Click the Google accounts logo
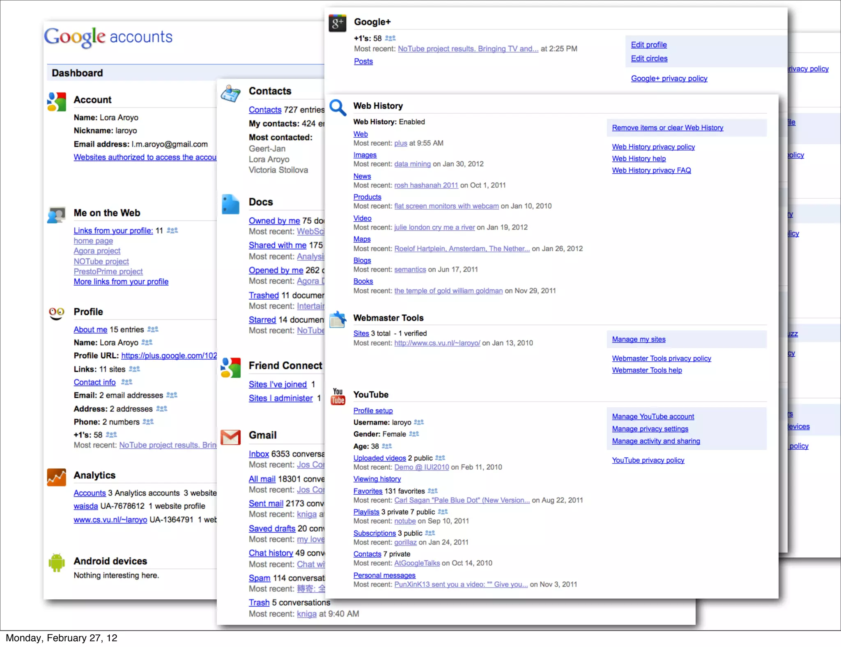 coord(108,37)
